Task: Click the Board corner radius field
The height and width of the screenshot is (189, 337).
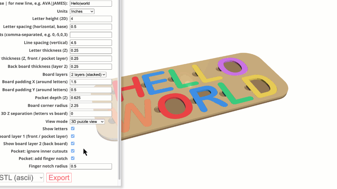Action: point(91,106)
